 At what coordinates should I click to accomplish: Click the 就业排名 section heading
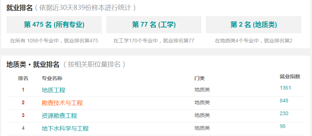(x=19, y=8)
